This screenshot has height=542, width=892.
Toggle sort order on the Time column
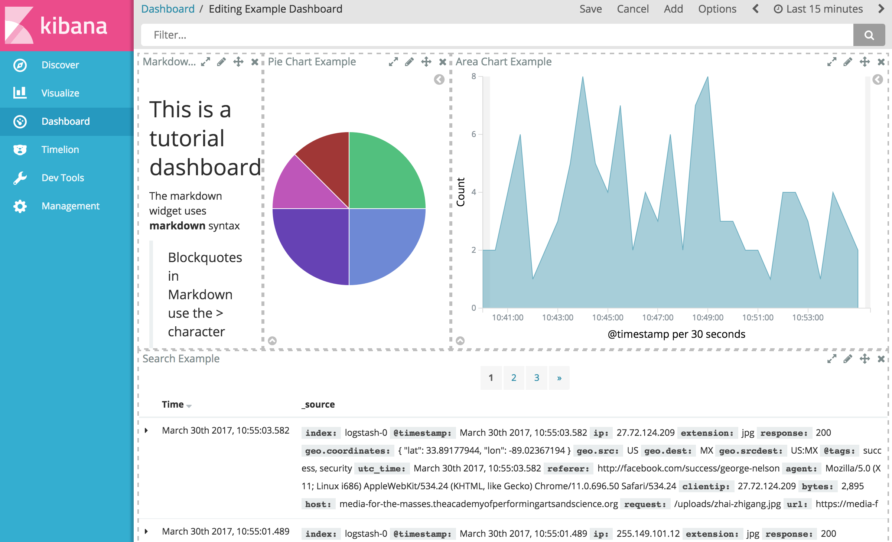pyautogui.click(x=177, y=404)
